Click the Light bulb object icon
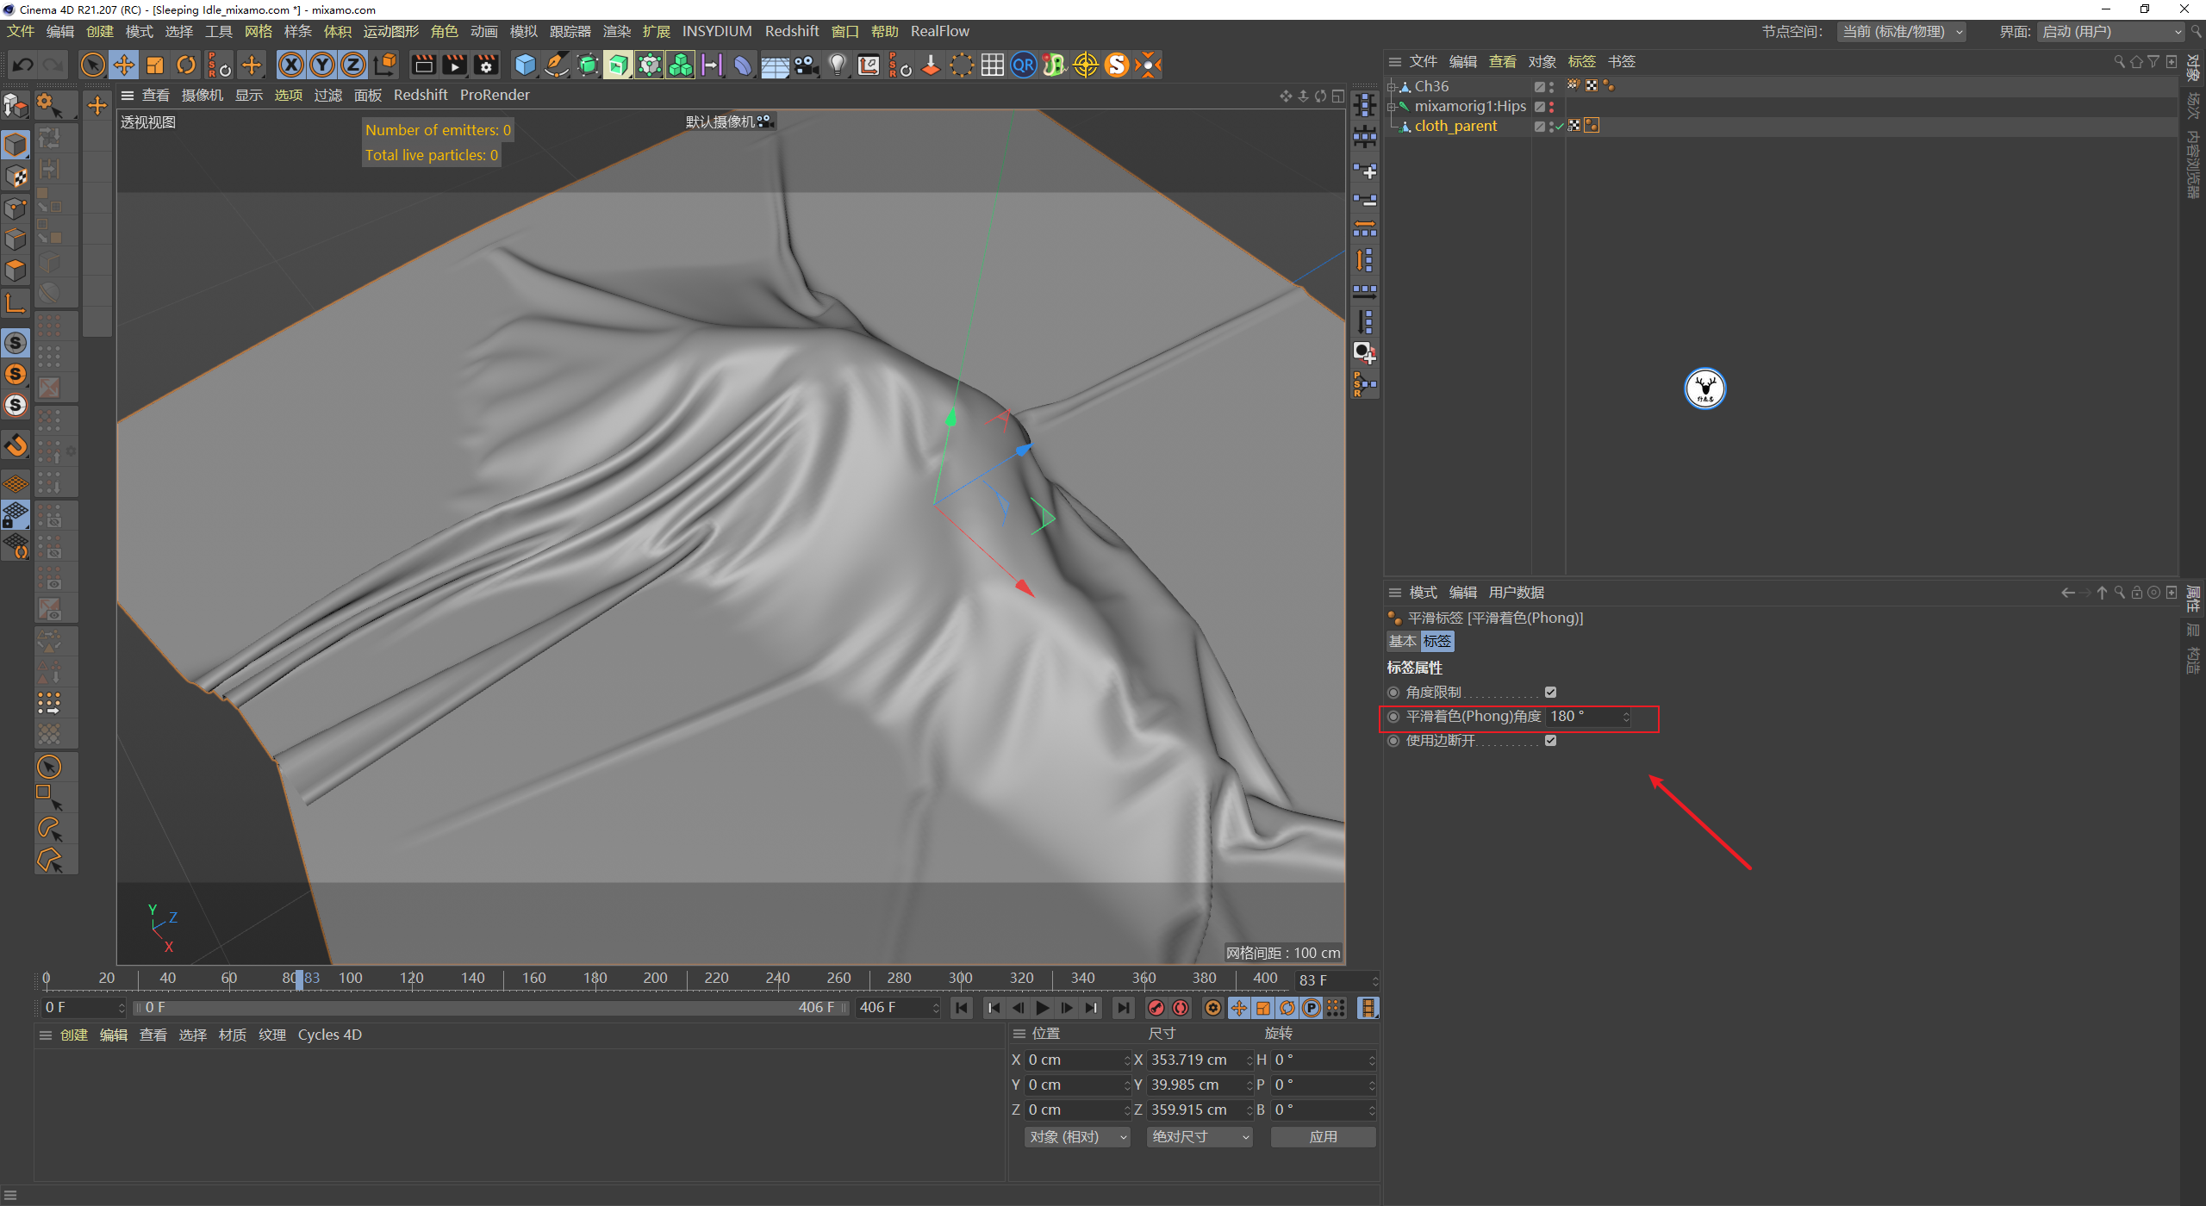This screenshot has width=2206, height=1206. pyautogui.click(x=837, y=65)
